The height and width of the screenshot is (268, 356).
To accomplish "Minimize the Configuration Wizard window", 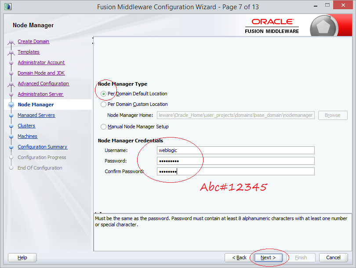I will coord(316,6).
